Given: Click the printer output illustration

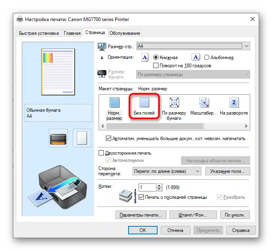Looking at the screenshot, I should coord(58,187).
